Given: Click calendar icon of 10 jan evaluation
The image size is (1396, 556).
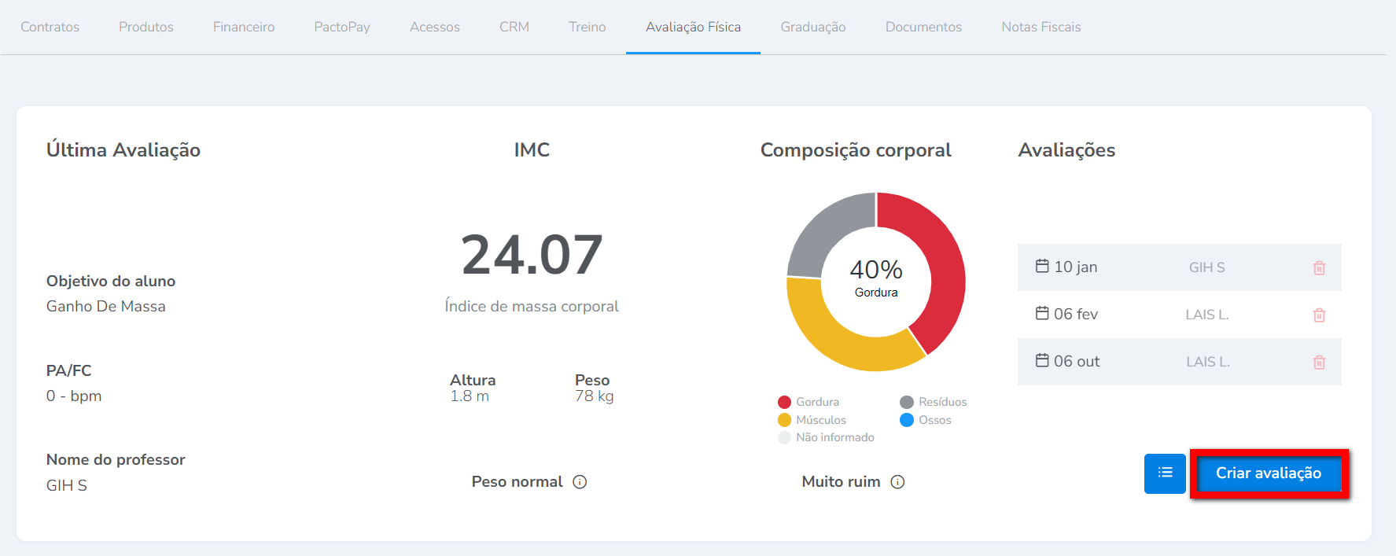Looking at the screenshot, I should pos(1042,267).
